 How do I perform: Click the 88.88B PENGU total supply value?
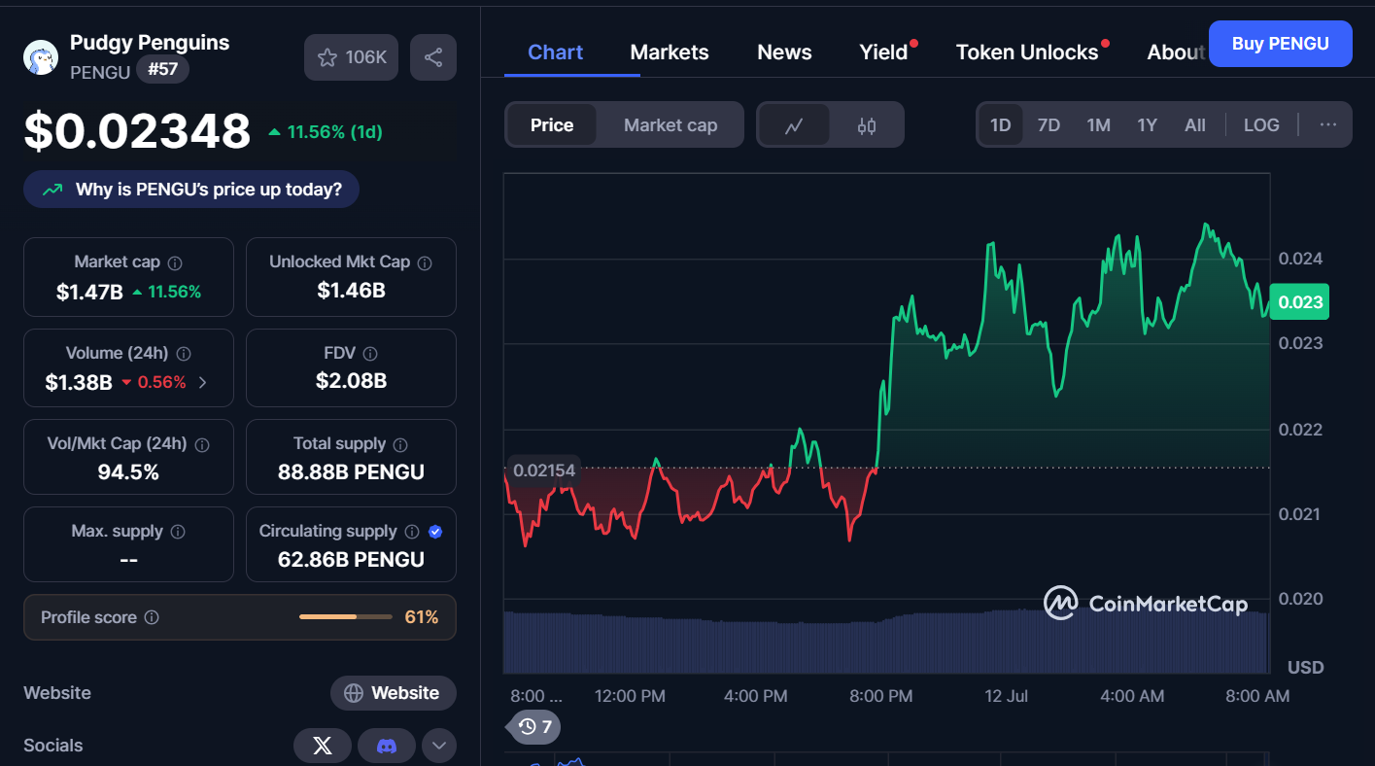pos(351,472)
